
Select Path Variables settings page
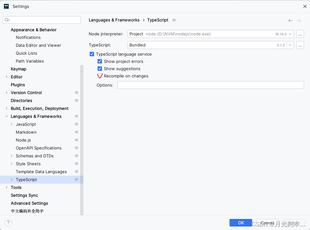tap(30, 61)
